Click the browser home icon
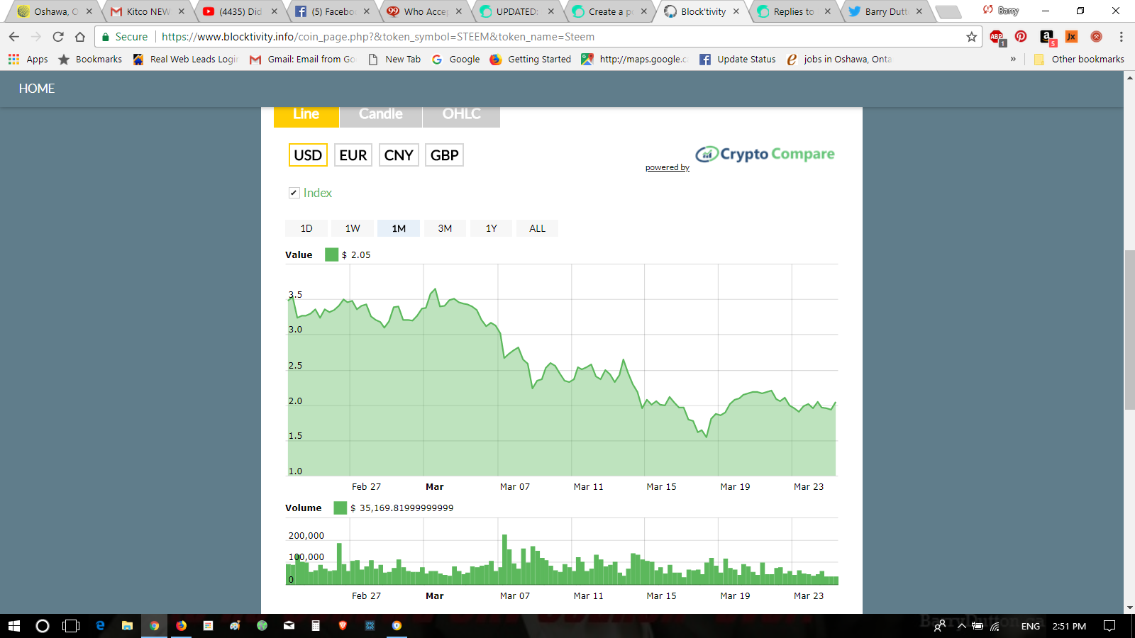Viewport: 1135px width, 638px height. 80,37
